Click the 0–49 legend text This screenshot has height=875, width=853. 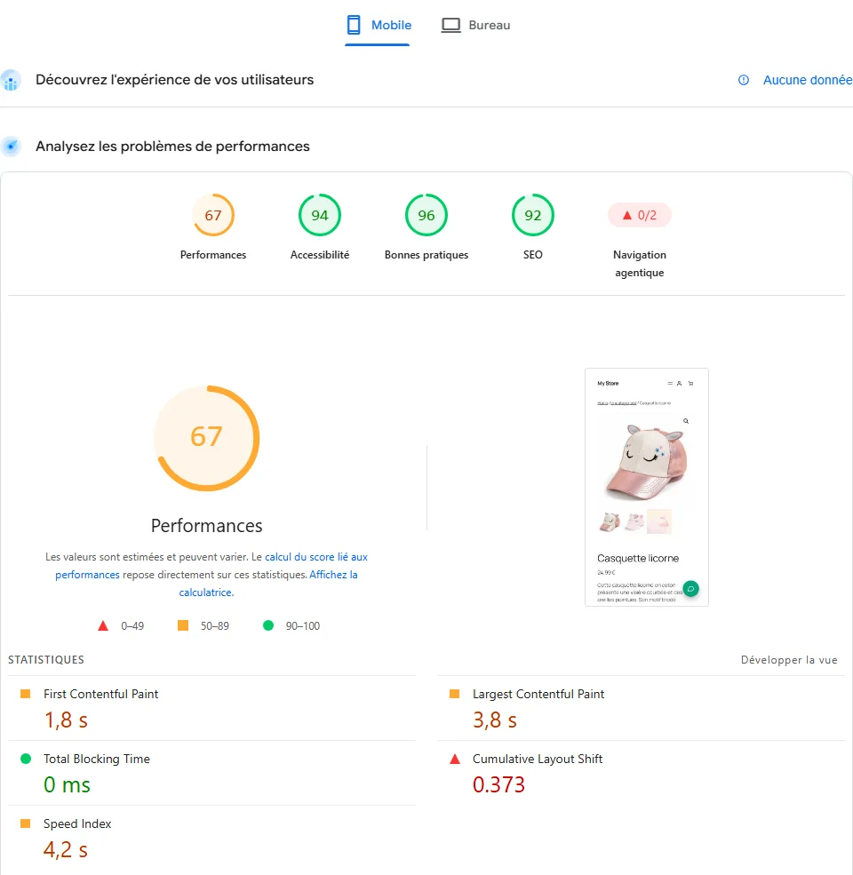(x=132, y=626)
